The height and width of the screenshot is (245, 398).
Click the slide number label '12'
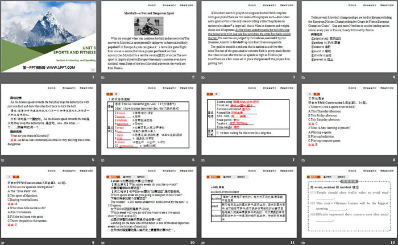(x=393, y=243)
